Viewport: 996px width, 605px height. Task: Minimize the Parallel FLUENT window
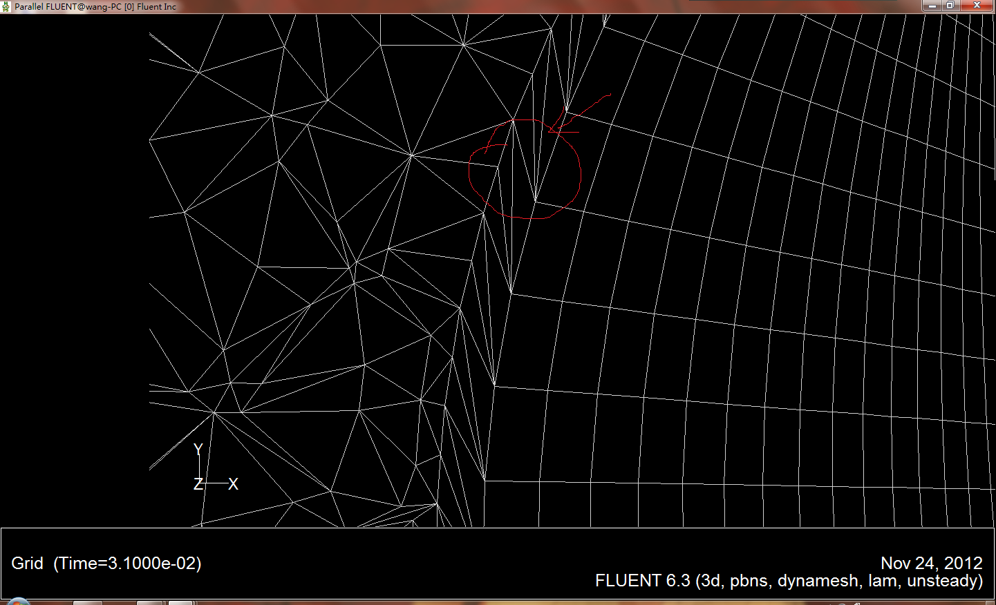(x=932, y=6)
